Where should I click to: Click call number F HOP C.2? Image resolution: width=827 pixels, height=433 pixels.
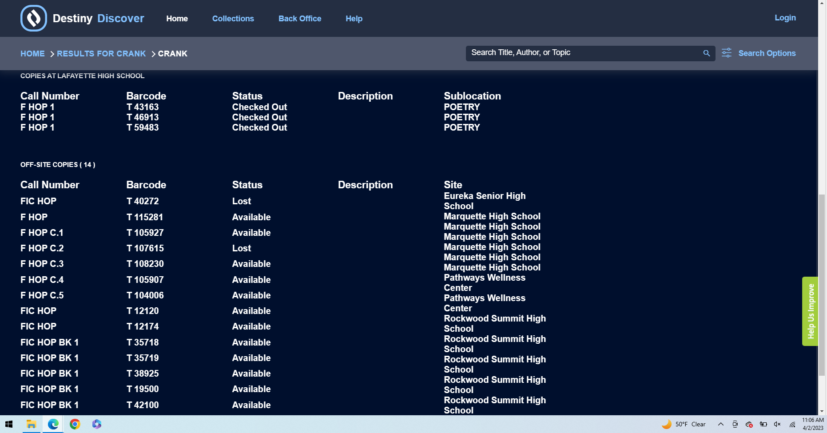42,248
